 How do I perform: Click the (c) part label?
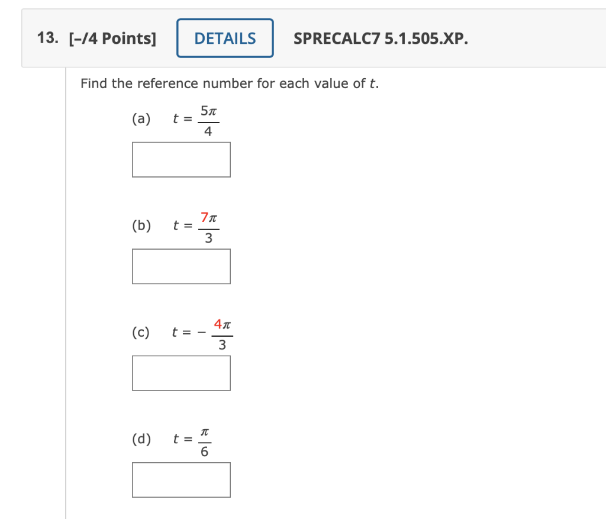pyautogui.click(x=141, y=333)
